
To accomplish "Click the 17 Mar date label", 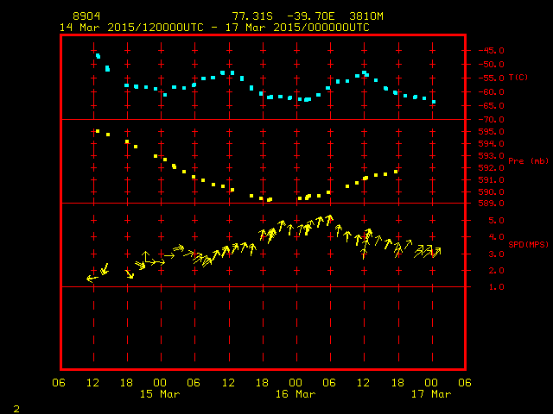I will pos(431,394).
